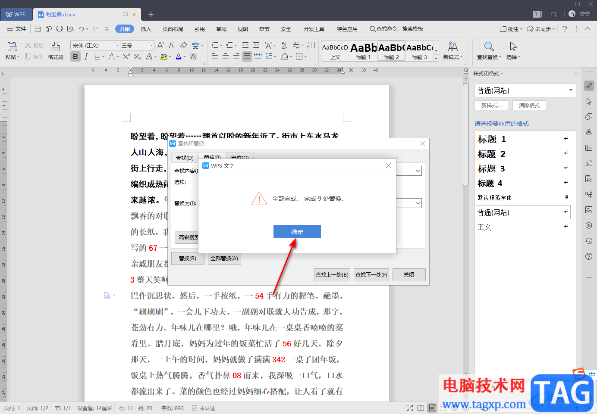
Task: Click the 清除格式 button in sidebar
Action: pyautogui.click(x=529, y=106)
